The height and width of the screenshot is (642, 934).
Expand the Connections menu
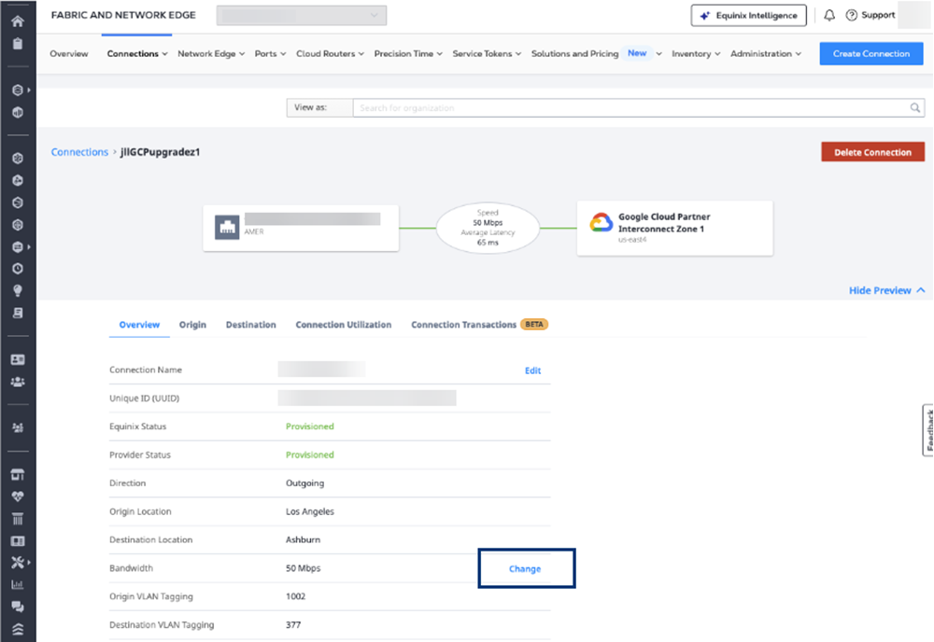coord(137,53)
